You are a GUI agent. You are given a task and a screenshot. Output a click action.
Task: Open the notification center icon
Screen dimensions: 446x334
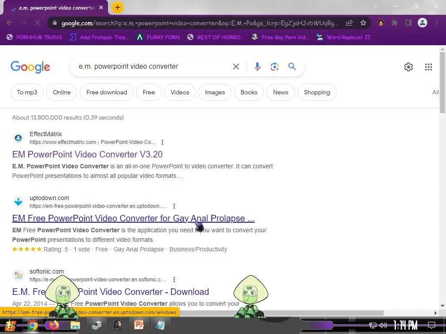tap(432, 325)
